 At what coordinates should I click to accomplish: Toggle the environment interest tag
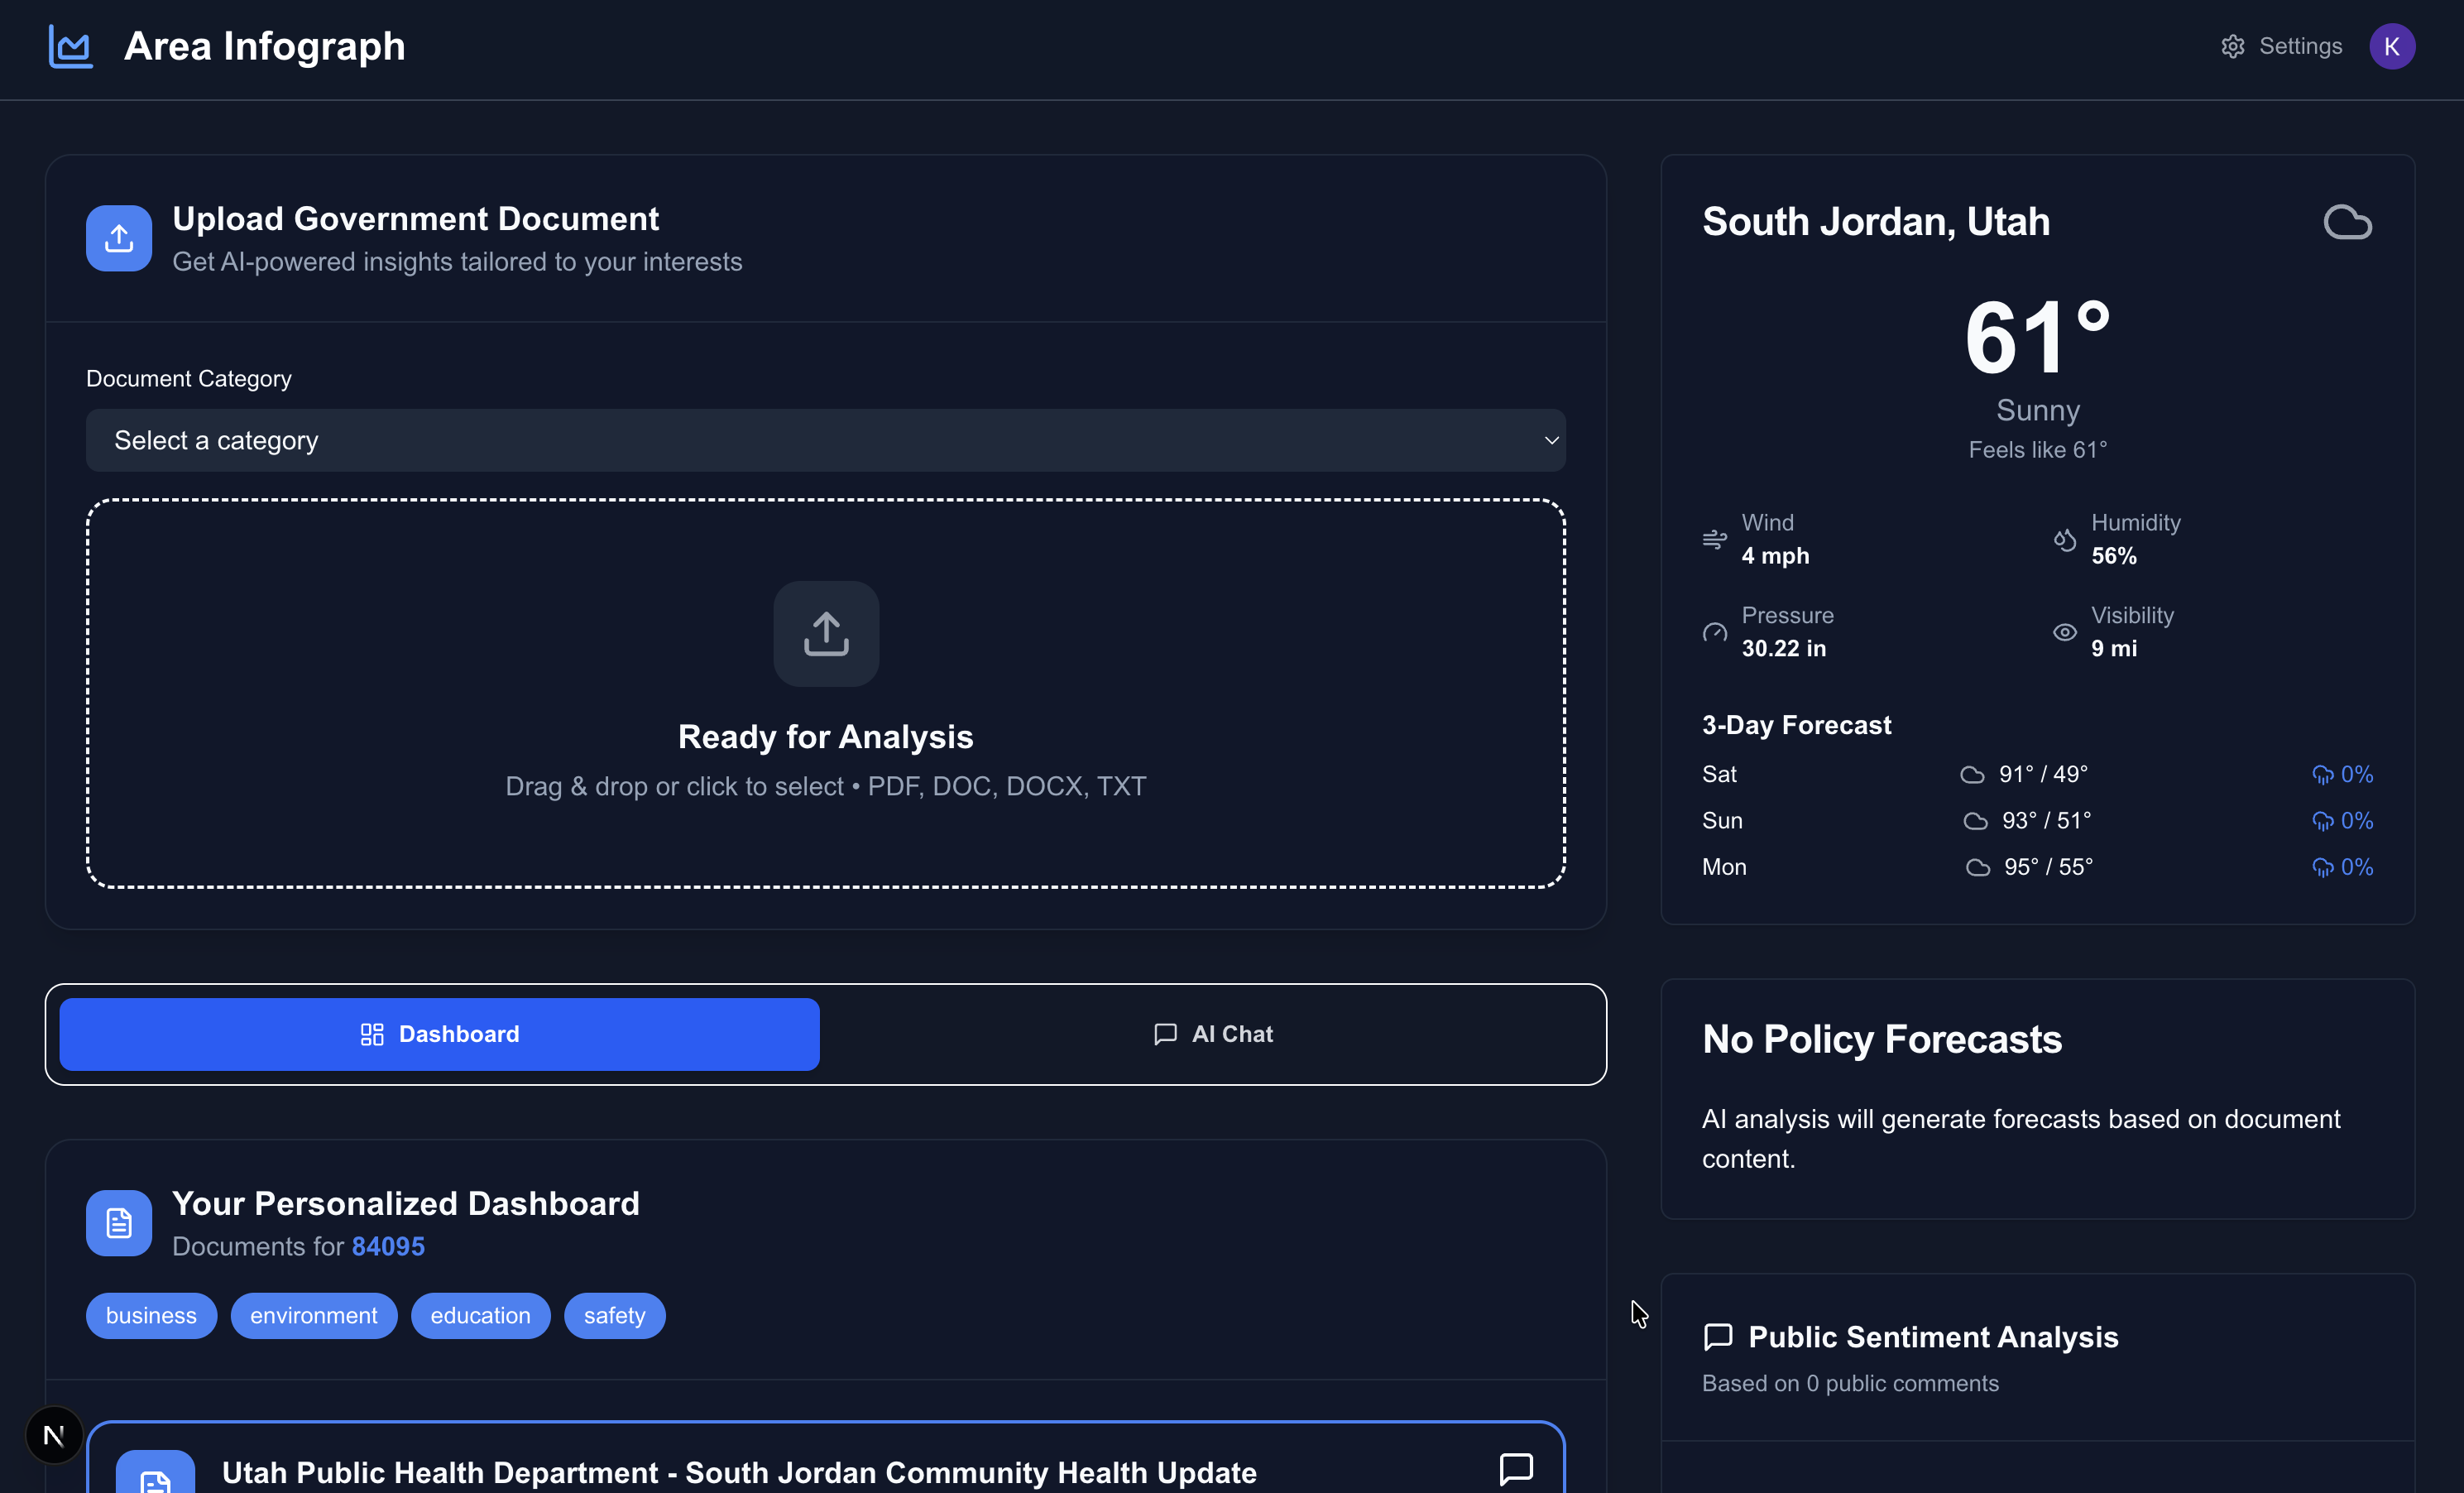click(313, 1316)
